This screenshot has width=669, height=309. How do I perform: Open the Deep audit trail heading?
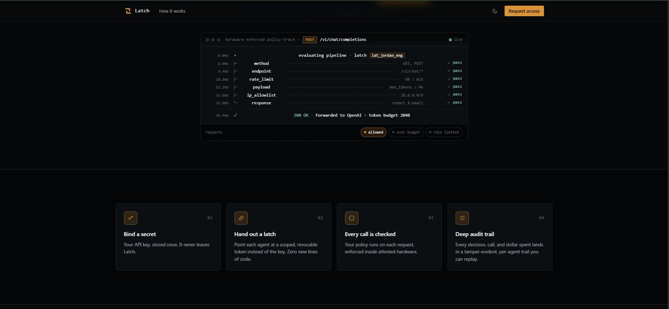(x=474, y=234)
